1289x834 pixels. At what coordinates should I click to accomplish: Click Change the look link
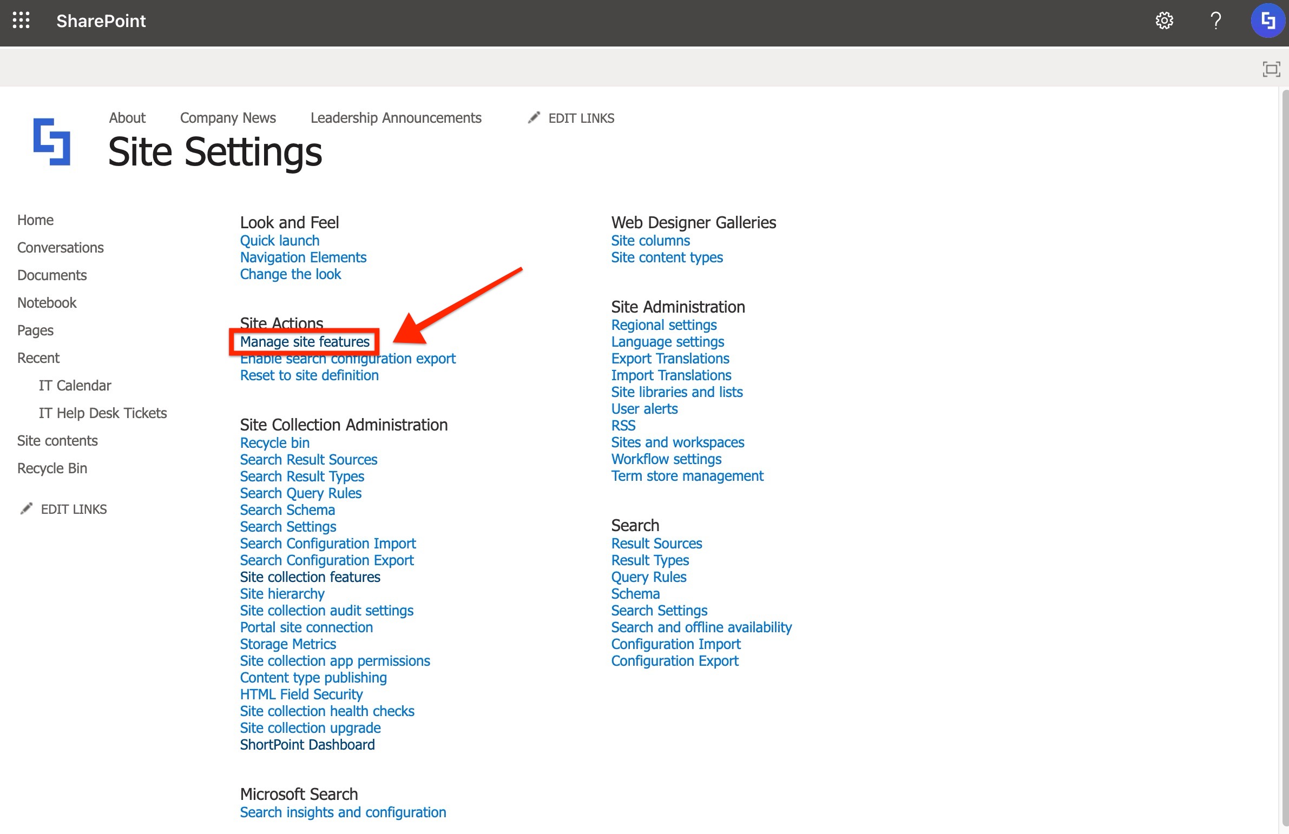(x=290, y=274)
